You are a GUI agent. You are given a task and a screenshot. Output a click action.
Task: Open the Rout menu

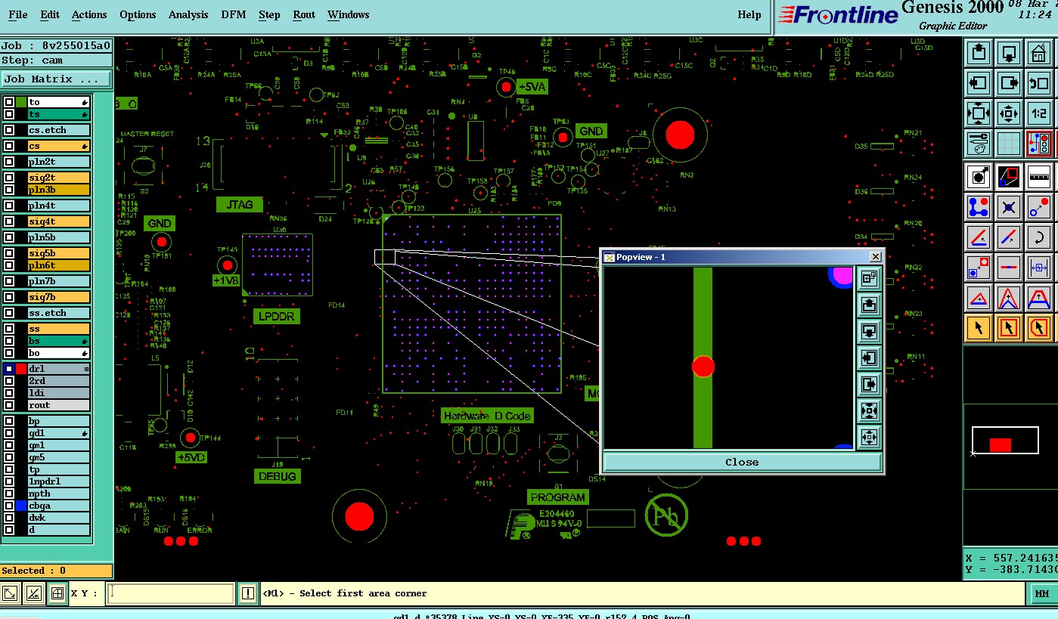[304, 14]
